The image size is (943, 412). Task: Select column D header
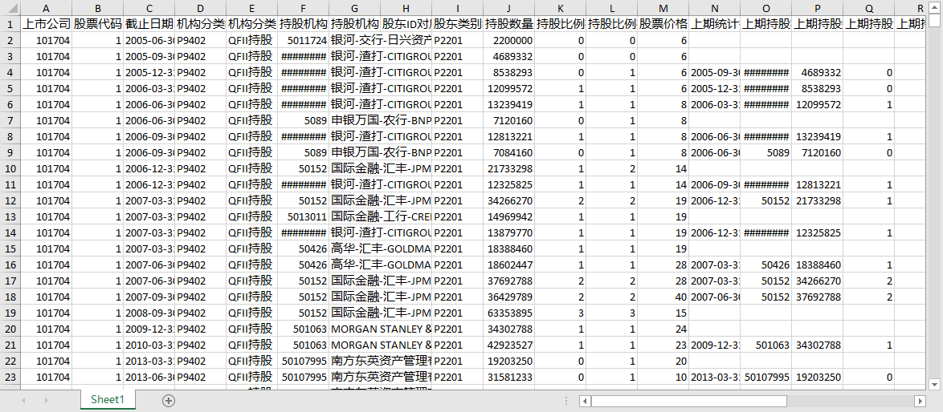[200, 8]
